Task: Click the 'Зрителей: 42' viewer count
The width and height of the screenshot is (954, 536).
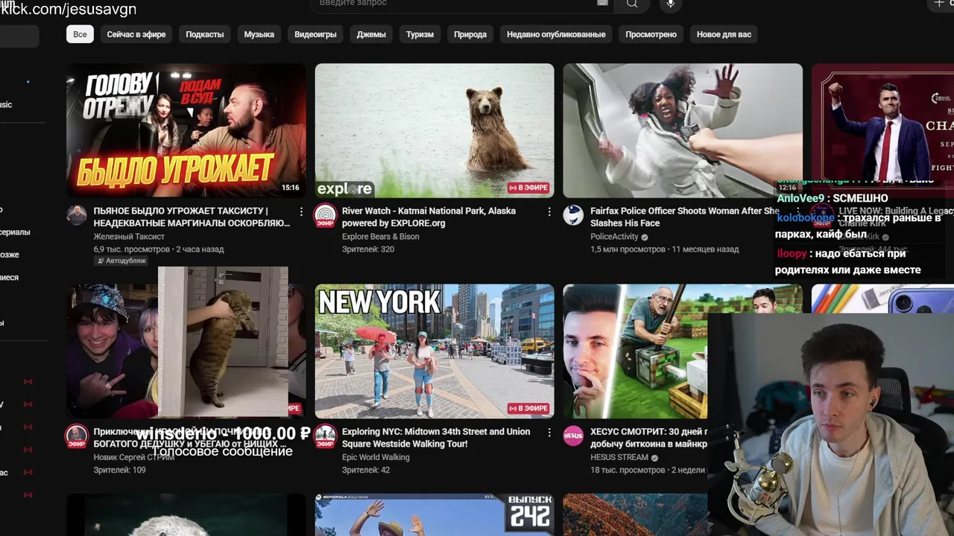Action: click(366, 470)
